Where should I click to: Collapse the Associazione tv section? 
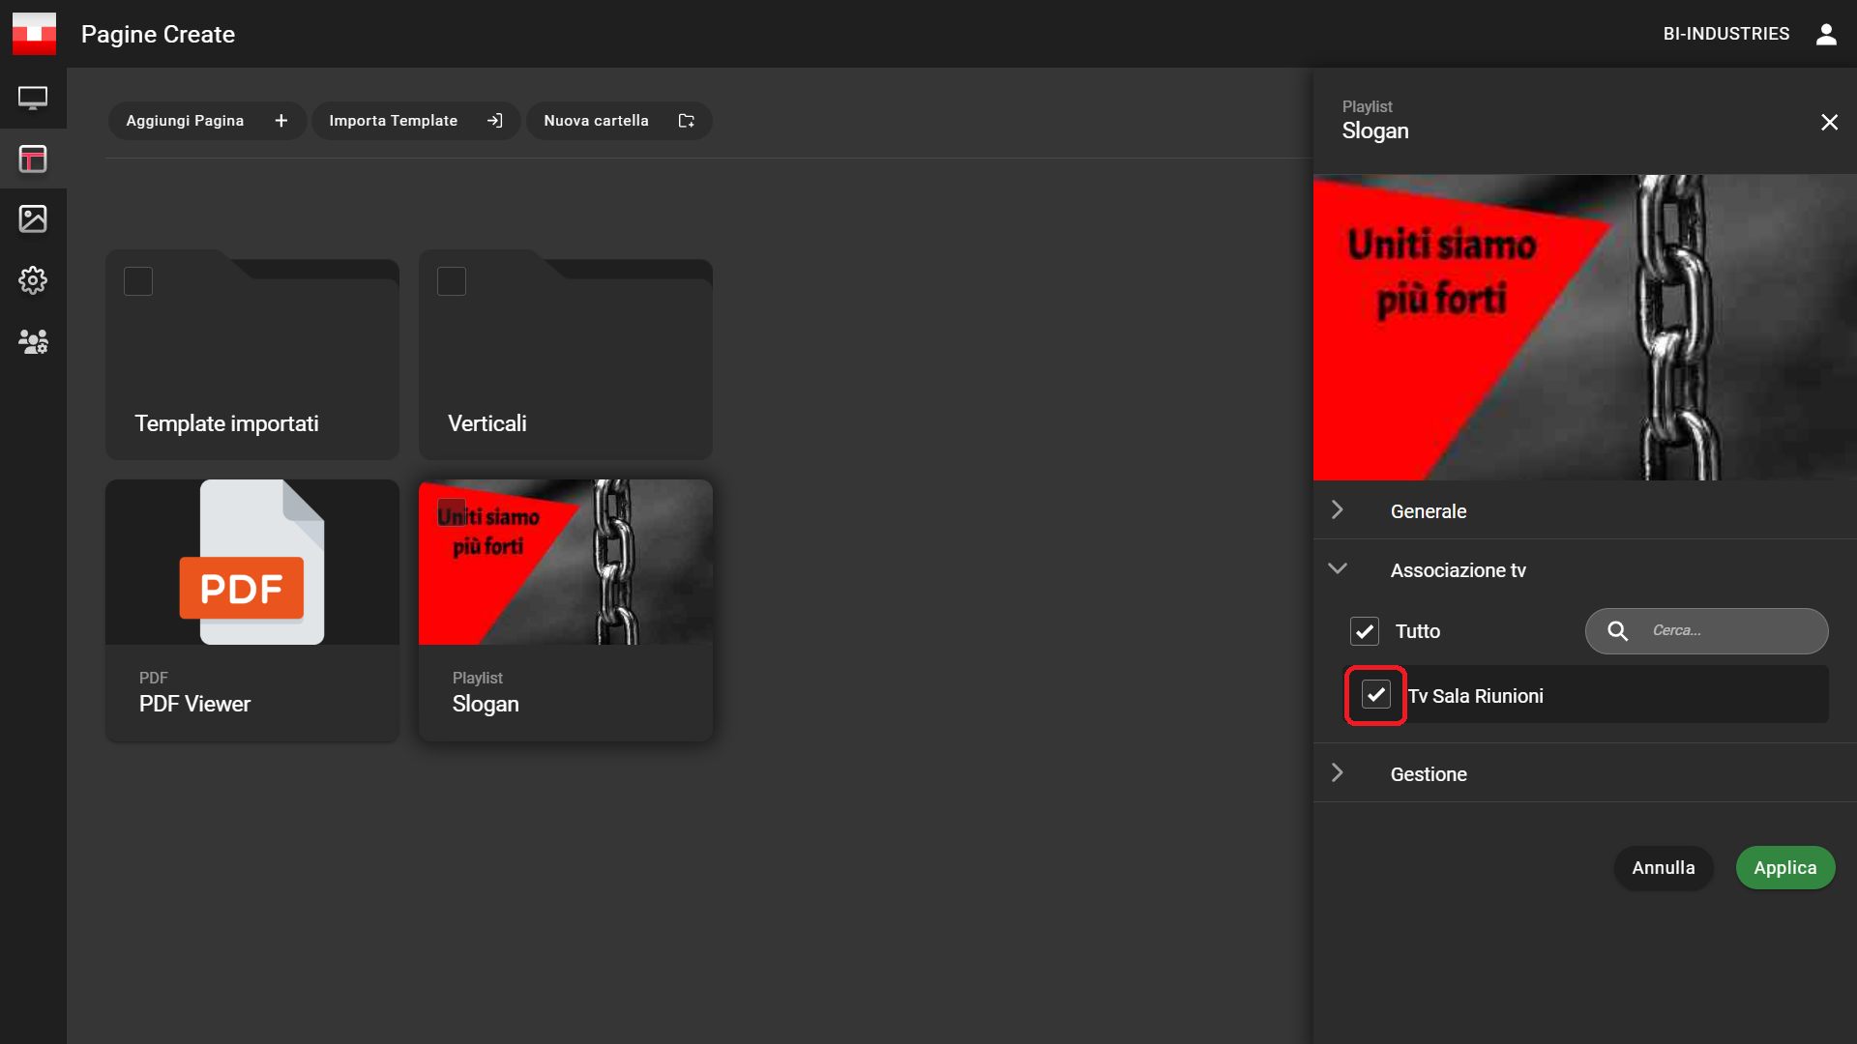pyautogui.click(x=1458, y=570)
